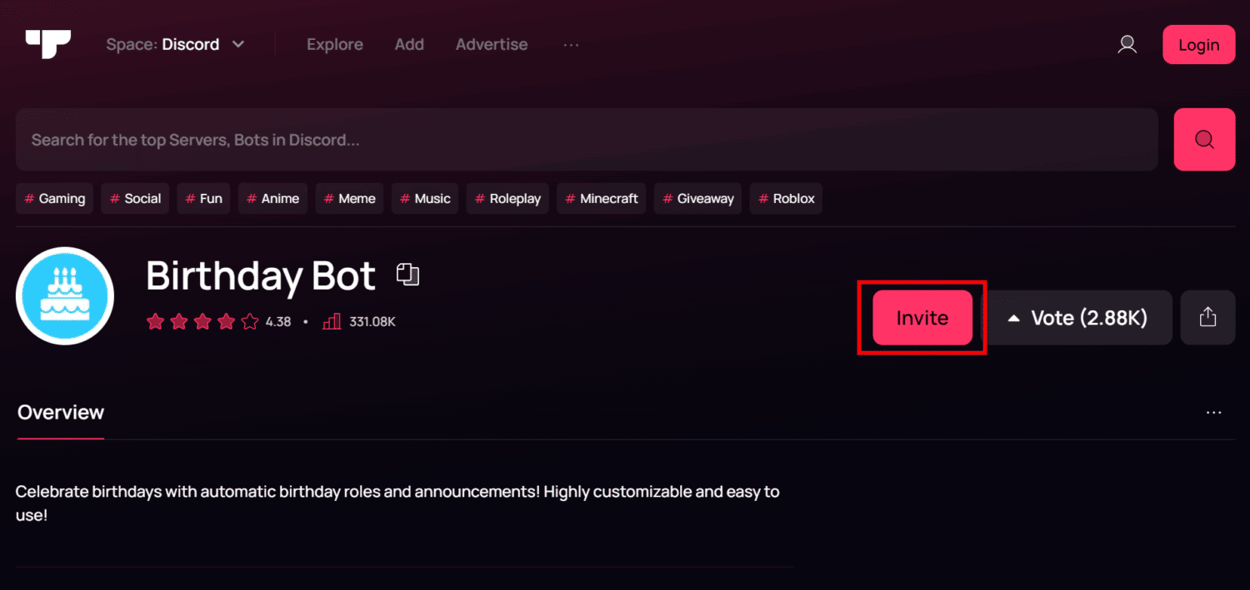Select the Anime tag

coord(272,199)
